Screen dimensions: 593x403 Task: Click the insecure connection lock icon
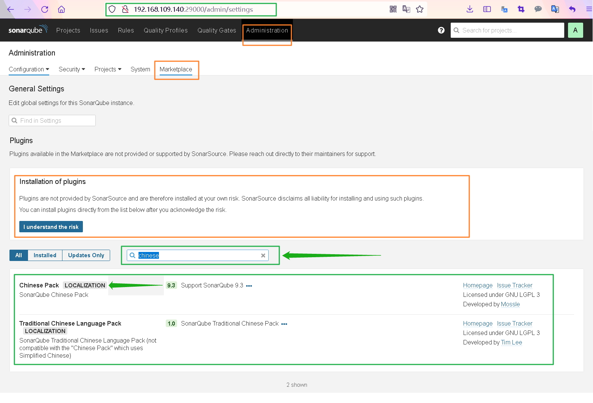[125, 9]
